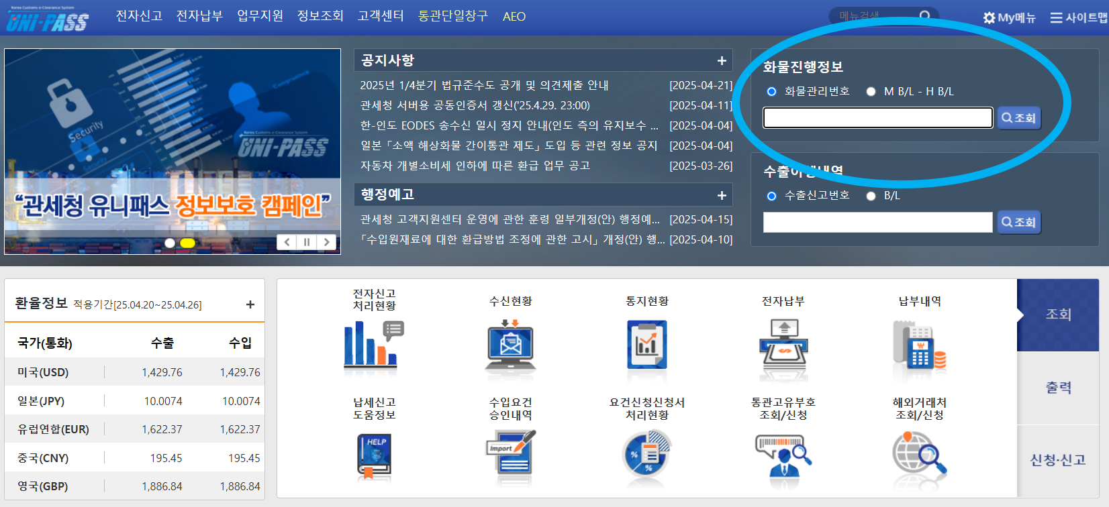This screenshot has width=1109, height=507.
Task: Open the 통관고유부호 조회/신청 barcode icon
Action: click(x=783, y=455)
